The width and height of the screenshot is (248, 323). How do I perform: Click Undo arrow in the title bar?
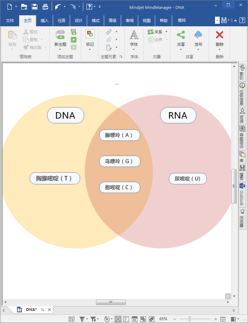pos(58,6)
